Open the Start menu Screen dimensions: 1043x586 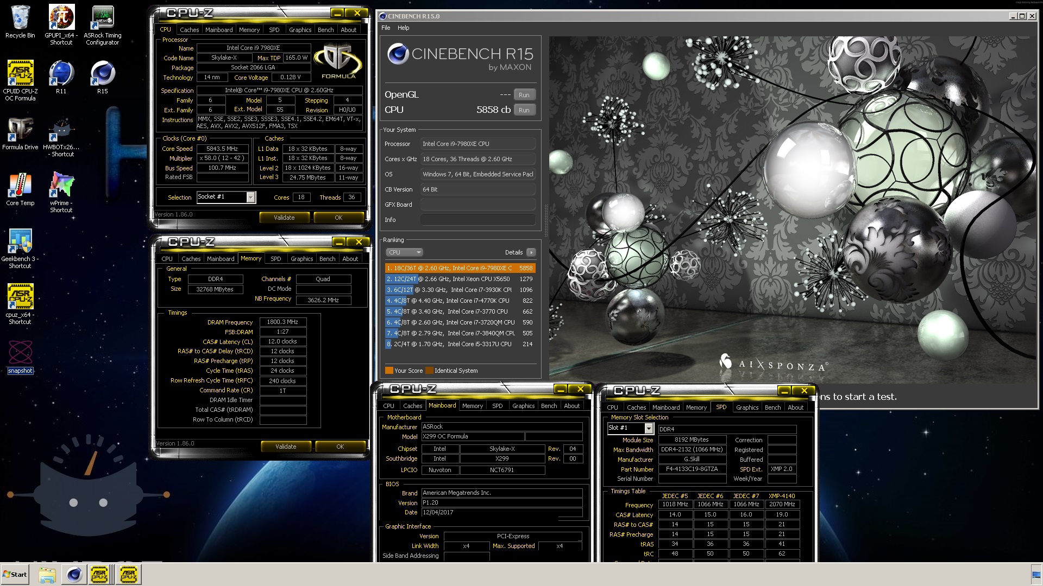click(15, 575)
